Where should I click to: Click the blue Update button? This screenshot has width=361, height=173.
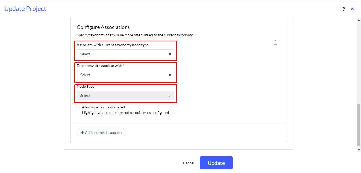216,163
